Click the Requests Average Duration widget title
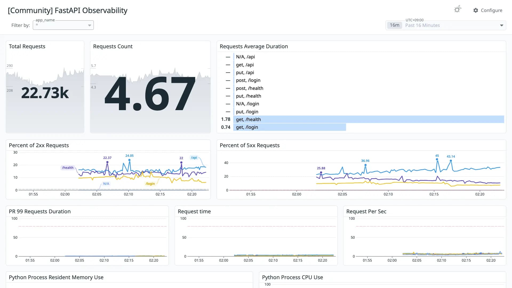 pos(254,46)
